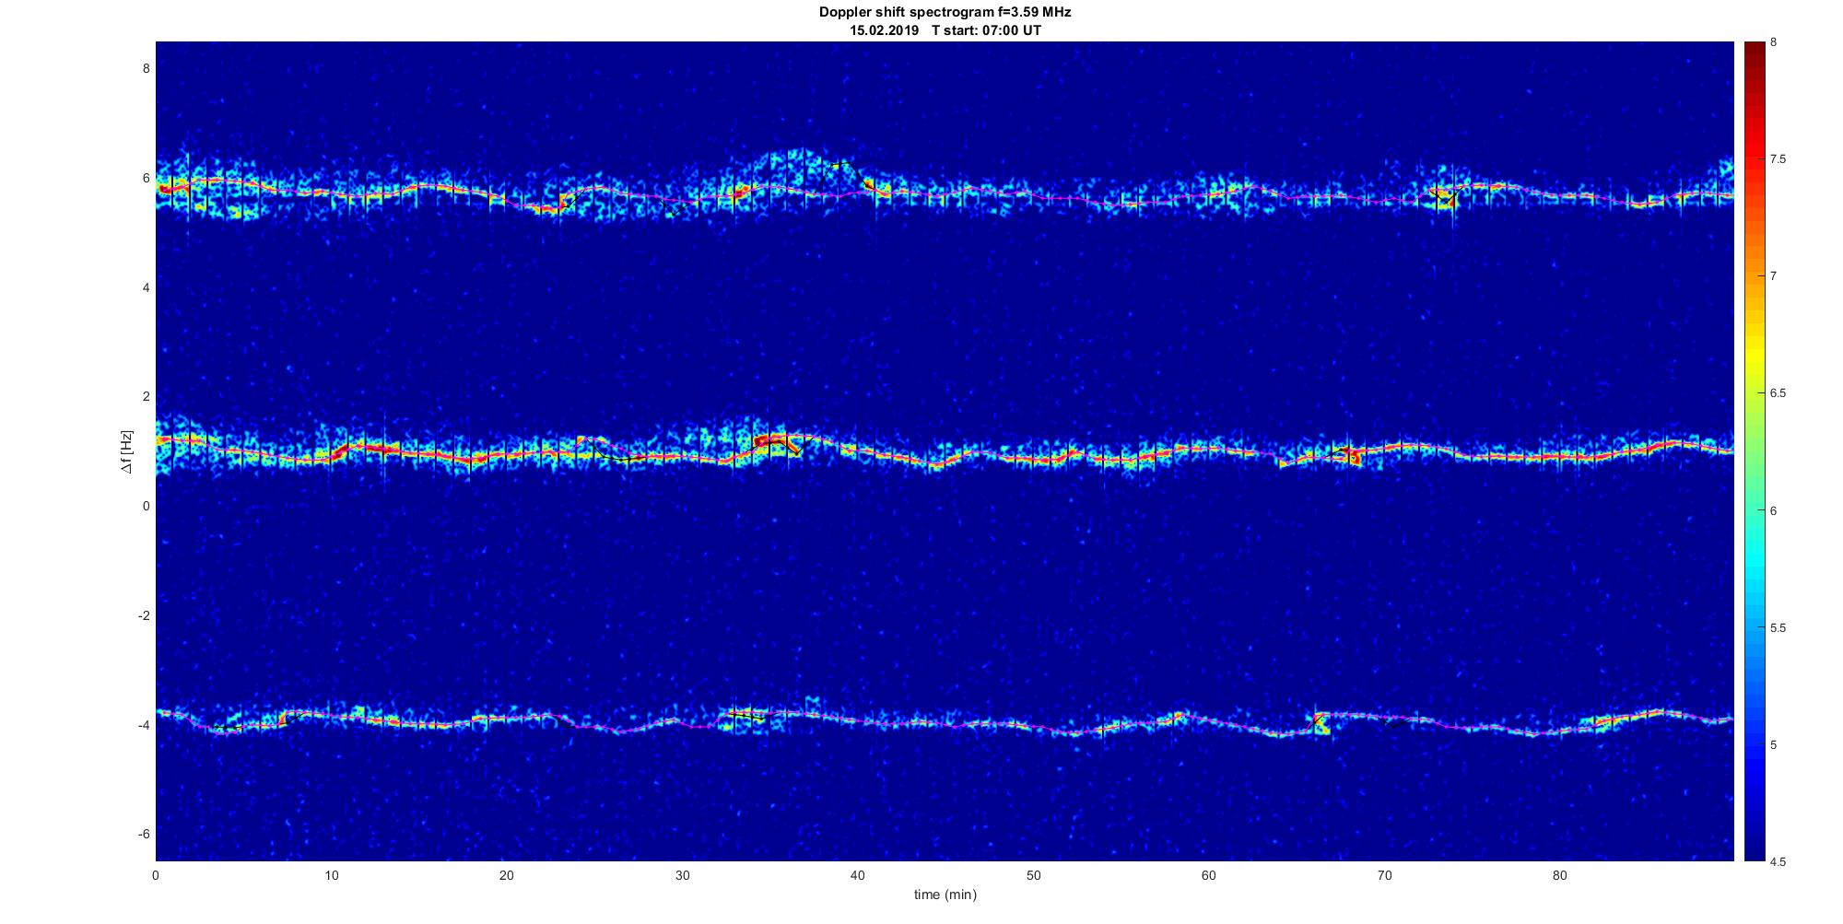Screen dimensions: 1843x924
Task: Click the black trace peak near 39 min on upper band
Action: click(x=842, y=164)
